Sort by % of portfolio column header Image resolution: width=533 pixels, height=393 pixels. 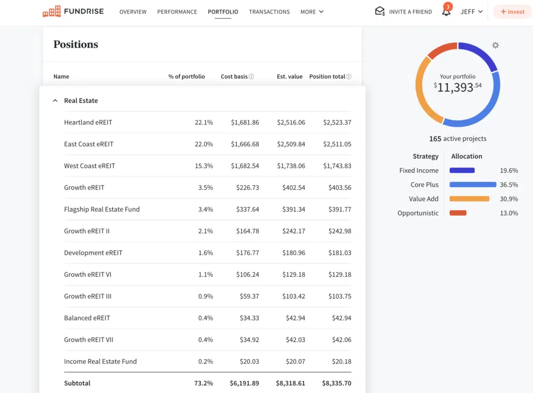click(x=186, y=77)
